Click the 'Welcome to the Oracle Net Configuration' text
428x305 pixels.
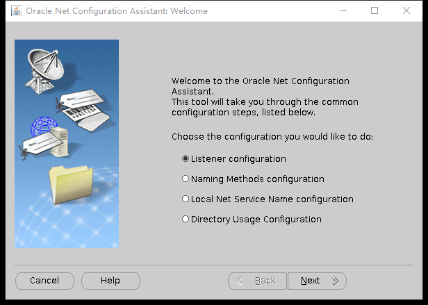point(261,81)
